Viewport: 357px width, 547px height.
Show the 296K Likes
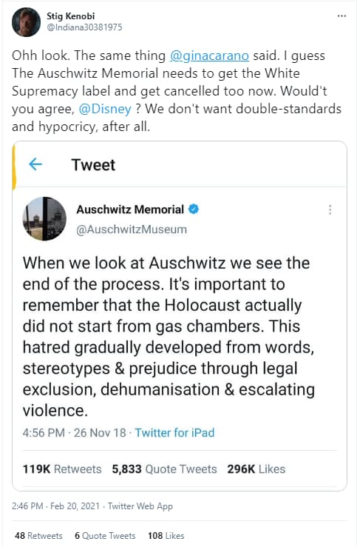256,469
